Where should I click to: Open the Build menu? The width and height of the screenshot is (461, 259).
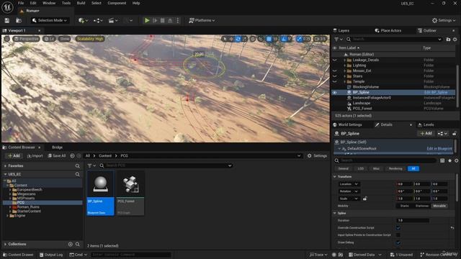click(x=81, y=3)
